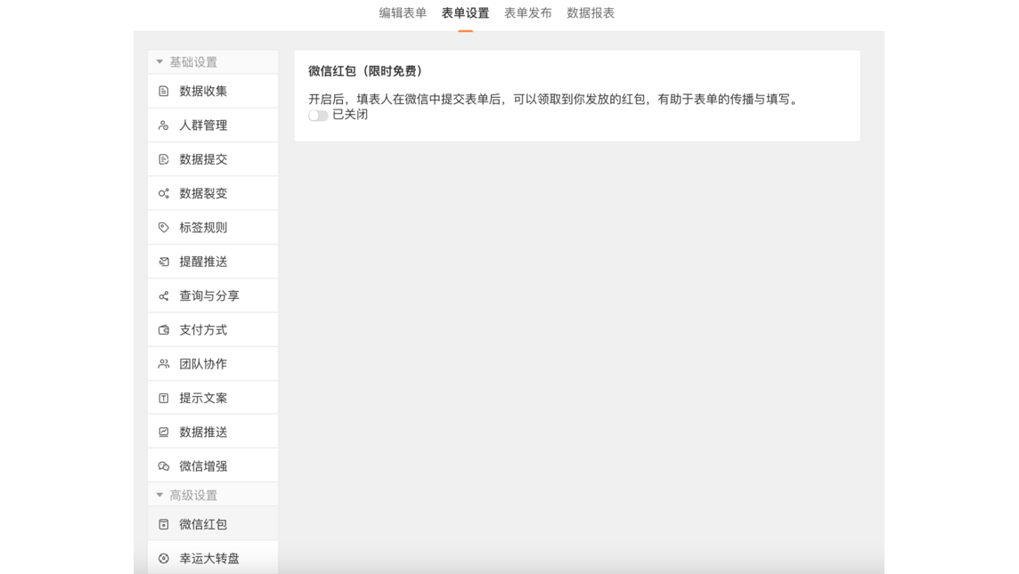This screenshot has height=574, width=1019.
Task: Click the 微信红包（限时免费）heading
Action: click(365, 71)
